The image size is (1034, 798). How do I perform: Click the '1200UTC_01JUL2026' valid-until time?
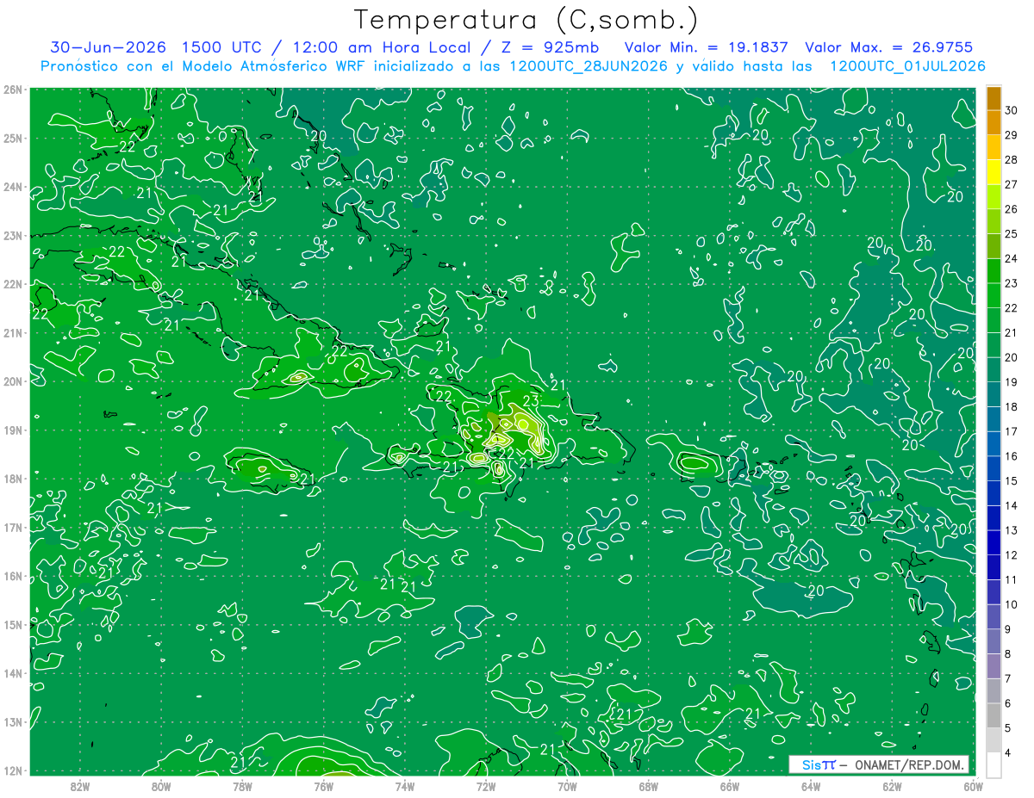[907, 66]
